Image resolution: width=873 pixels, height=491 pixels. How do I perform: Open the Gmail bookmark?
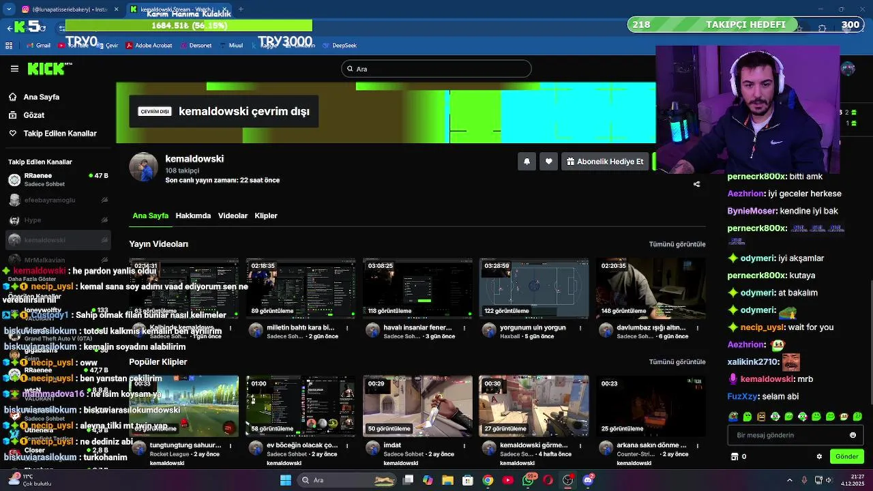coord(39,46)
